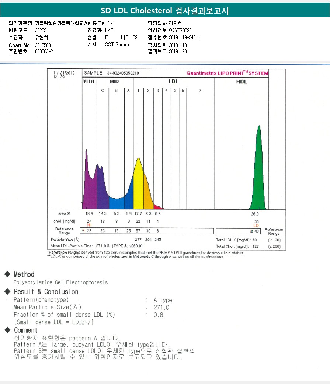This screenshot has height=384, width=330.
Task: Select the VLDL column header
Action: coord(89,82)
